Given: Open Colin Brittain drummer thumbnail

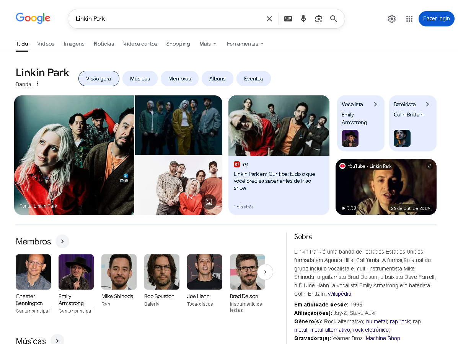Looking at the screenshot, I should (402, 138).
